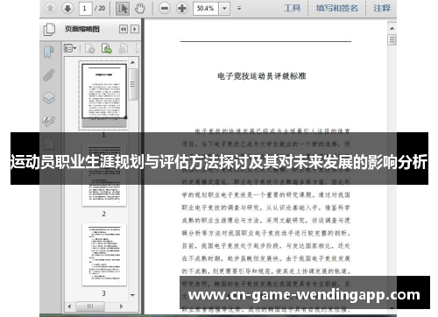
Task: Open thumbnail options menu dropdown
Action: pyautogui.click(x=70, y=48)
